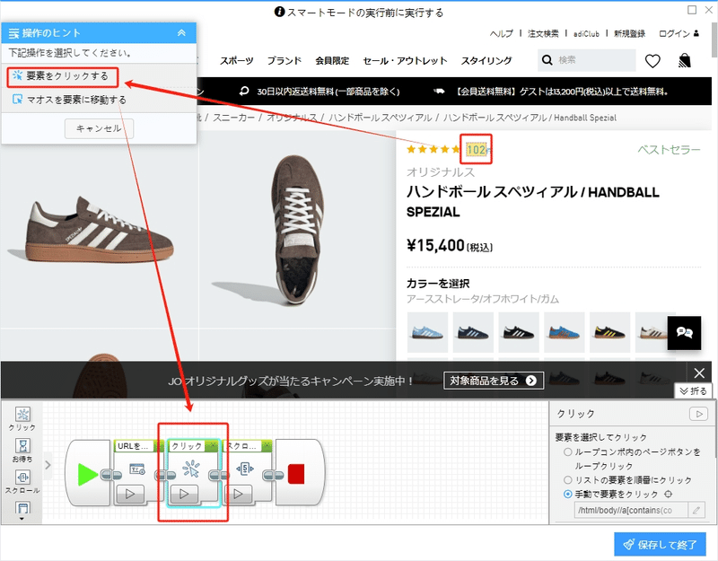Run the スクロール step play button
This screenshot has height=561, width=718.
coord(238,494)
